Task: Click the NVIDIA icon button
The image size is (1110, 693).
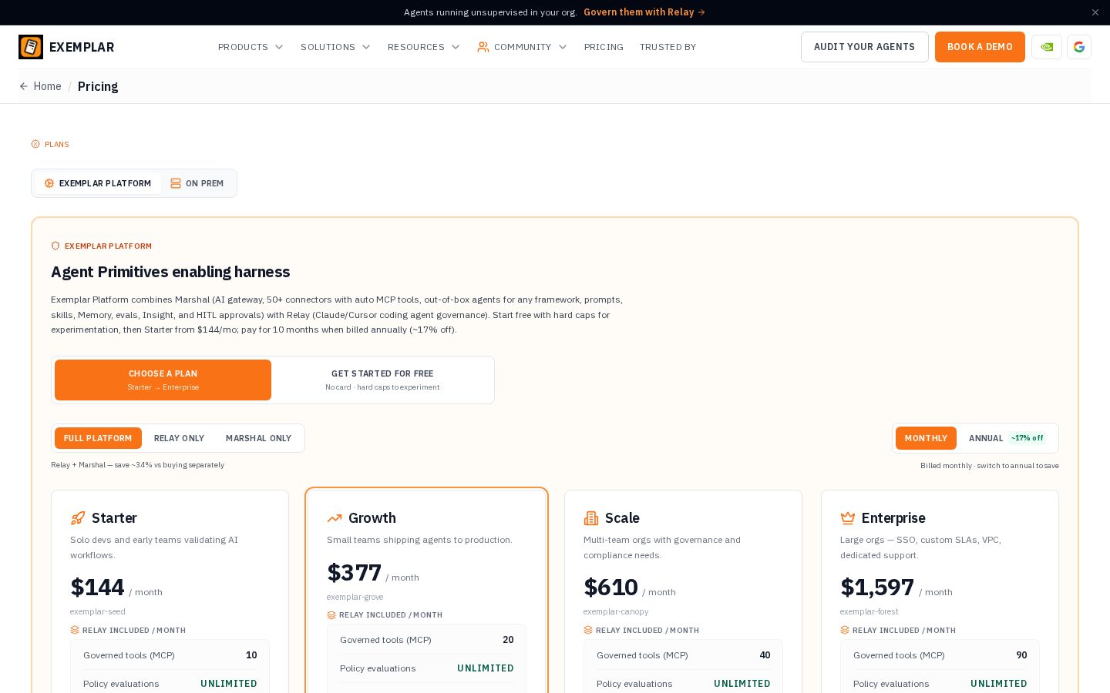Action: tap(1047, 47)
